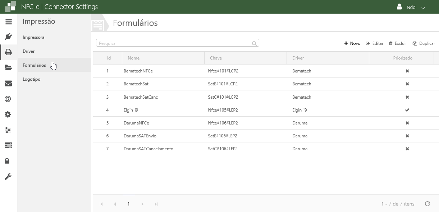Open Impressora menu item

tap(33, 37)
